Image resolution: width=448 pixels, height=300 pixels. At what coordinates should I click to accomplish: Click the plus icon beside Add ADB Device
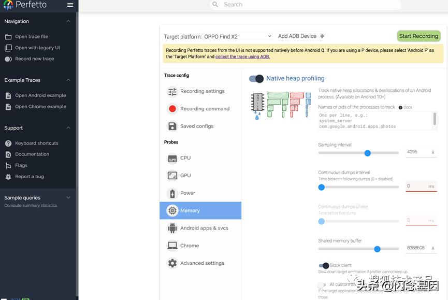tap(322, 36)
